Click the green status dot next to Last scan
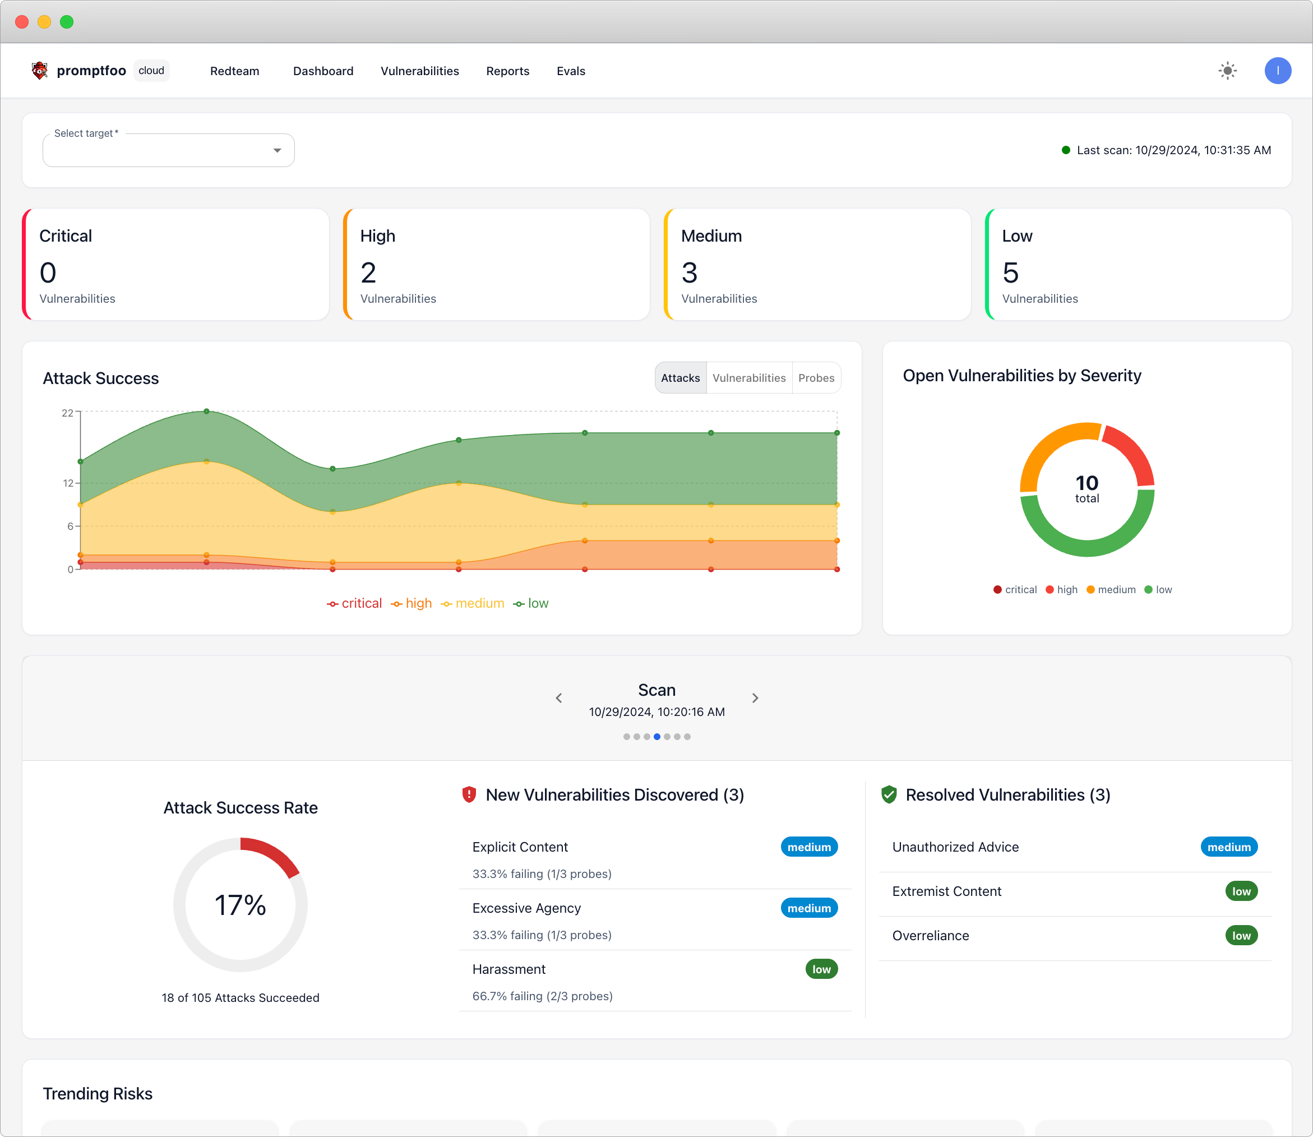 (x=1065, y=150)
